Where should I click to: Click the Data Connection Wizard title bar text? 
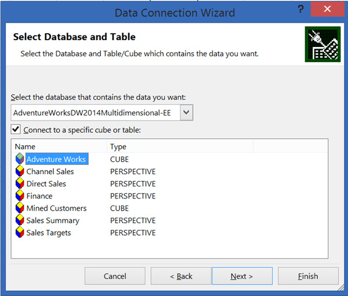[x=175, y=13]
